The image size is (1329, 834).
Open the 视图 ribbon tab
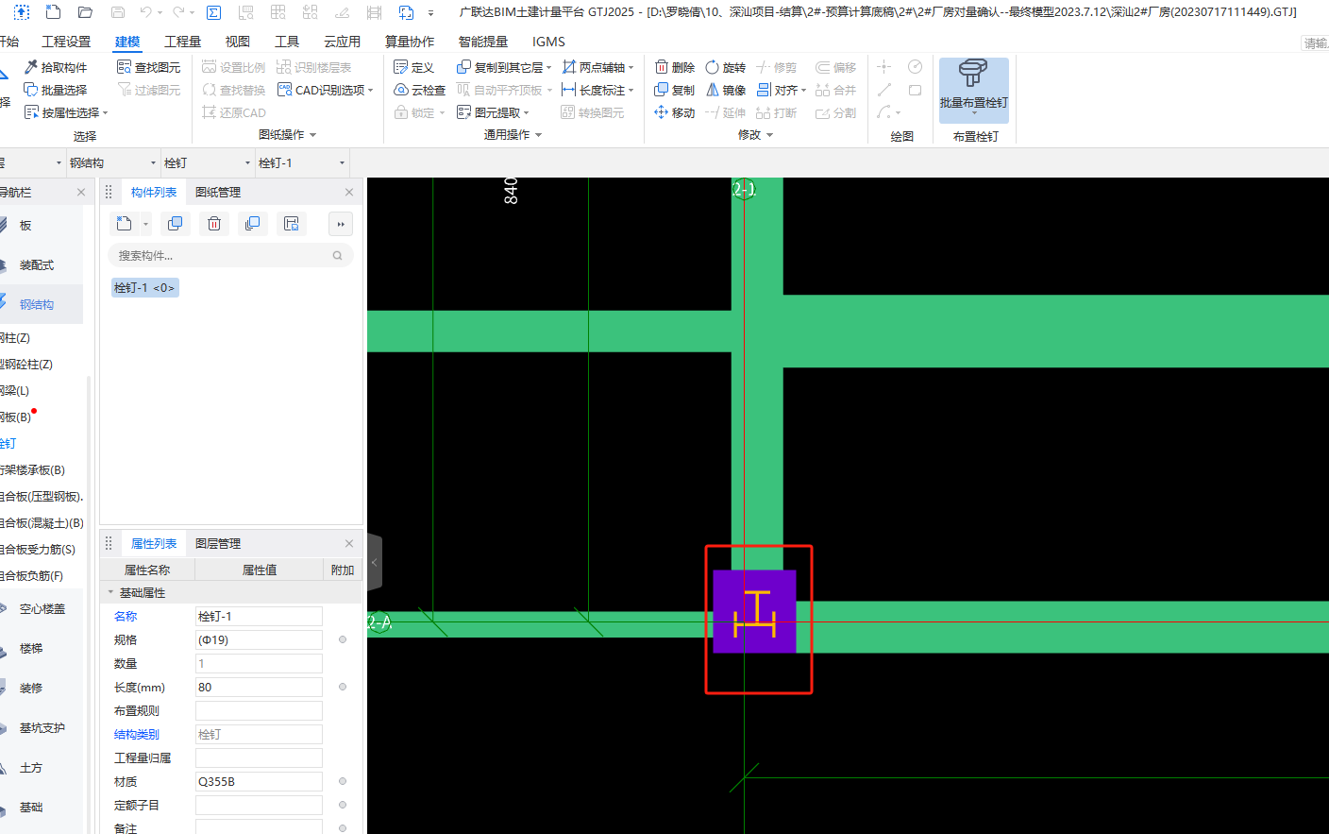(238, 42)
